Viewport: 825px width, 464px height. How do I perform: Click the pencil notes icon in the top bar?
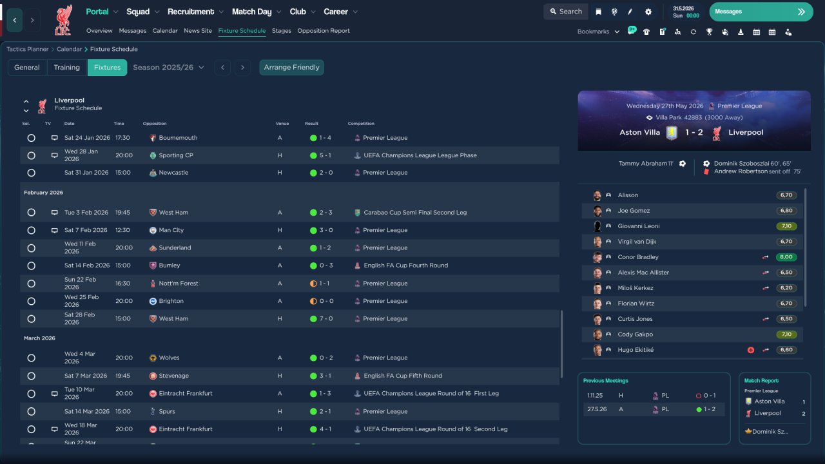point(630,12)
